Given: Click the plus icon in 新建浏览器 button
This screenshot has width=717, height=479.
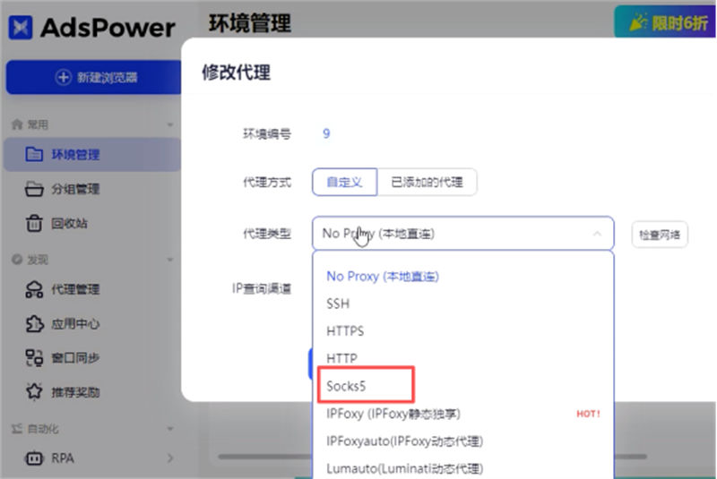Looking at the screenshot, I should pyautogui.click(x=63, y=77).
